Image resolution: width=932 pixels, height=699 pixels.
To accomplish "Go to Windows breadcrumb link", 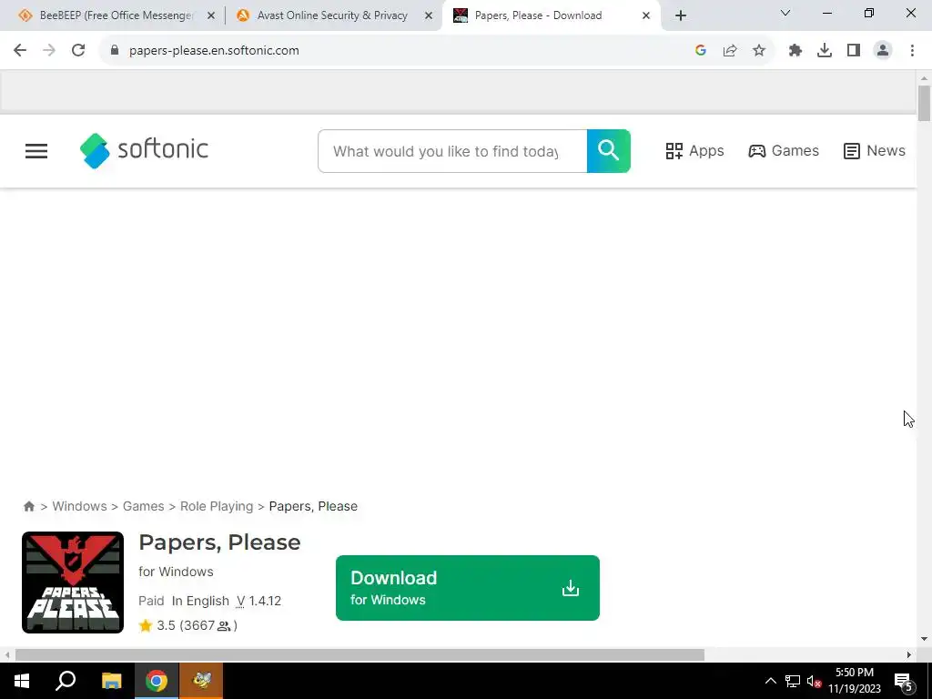I will point(80,506).
